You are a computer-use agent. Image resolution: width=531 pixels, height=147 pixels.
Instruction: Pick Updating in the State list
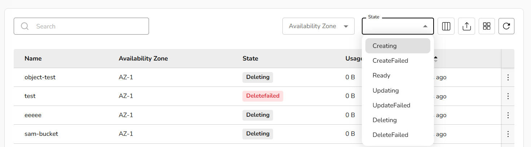(x=386, y=90)
